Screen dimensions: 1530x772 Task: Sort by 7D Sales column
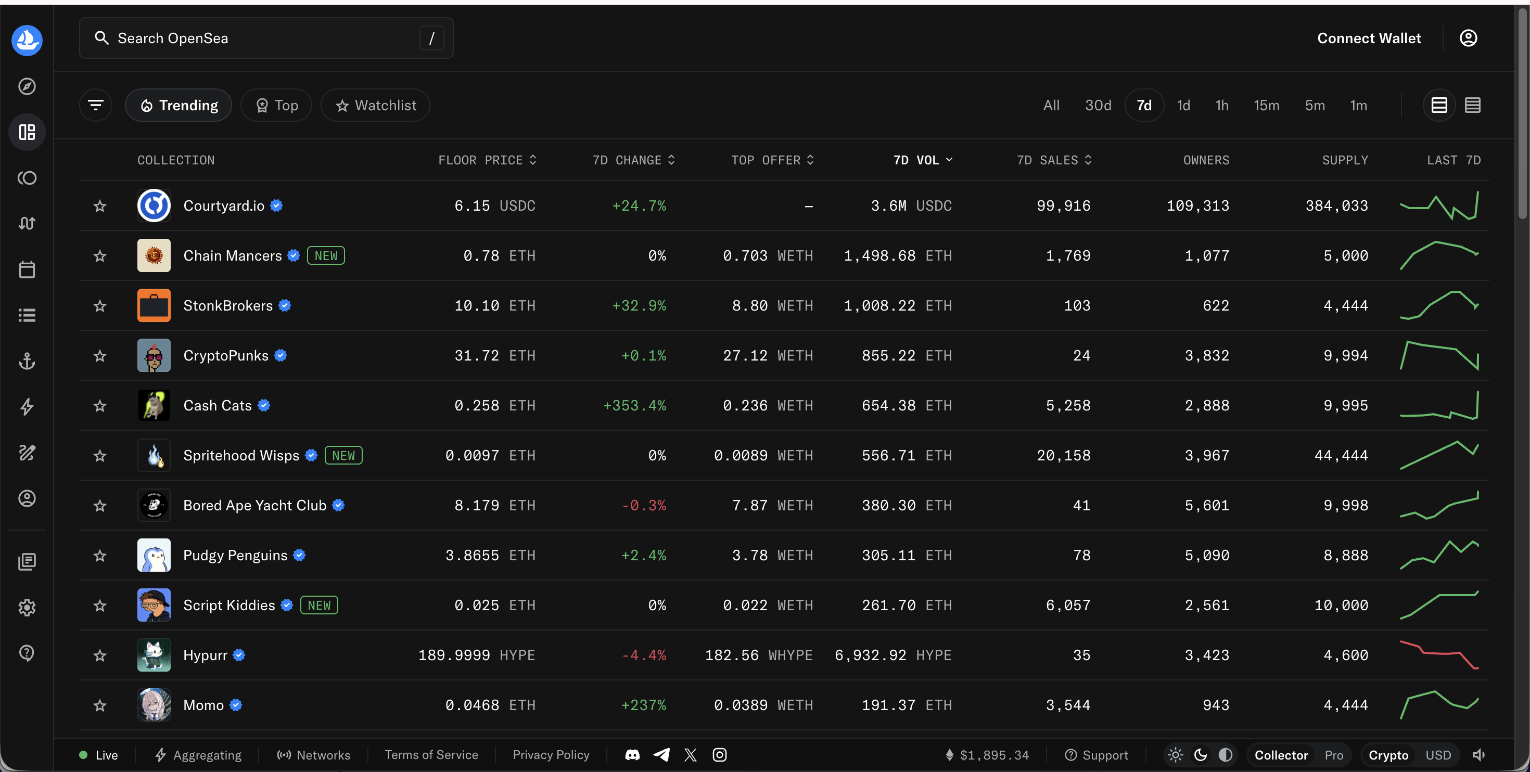(x=1054, y=160)
